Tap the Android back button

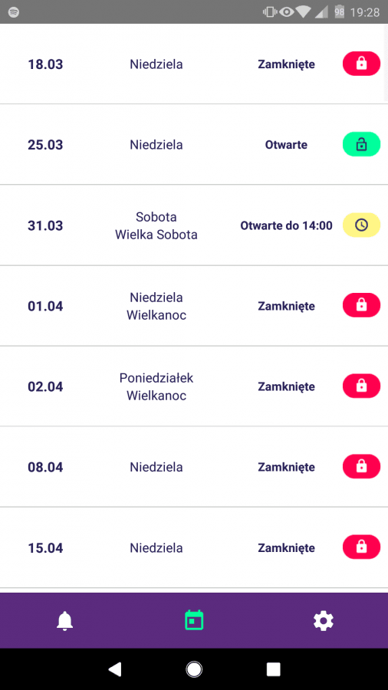tap(115, 669)
